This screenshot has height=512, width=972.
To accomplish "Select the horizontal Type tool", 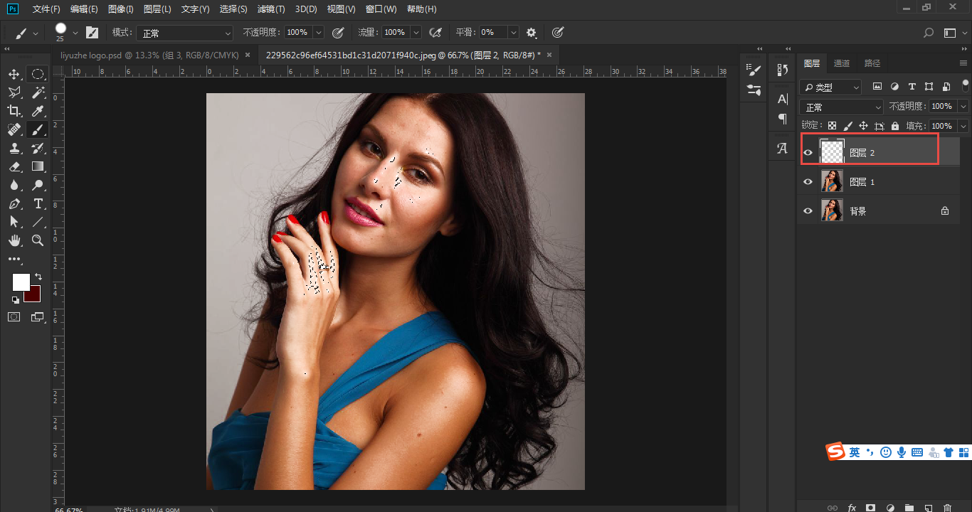I will 38,203.
